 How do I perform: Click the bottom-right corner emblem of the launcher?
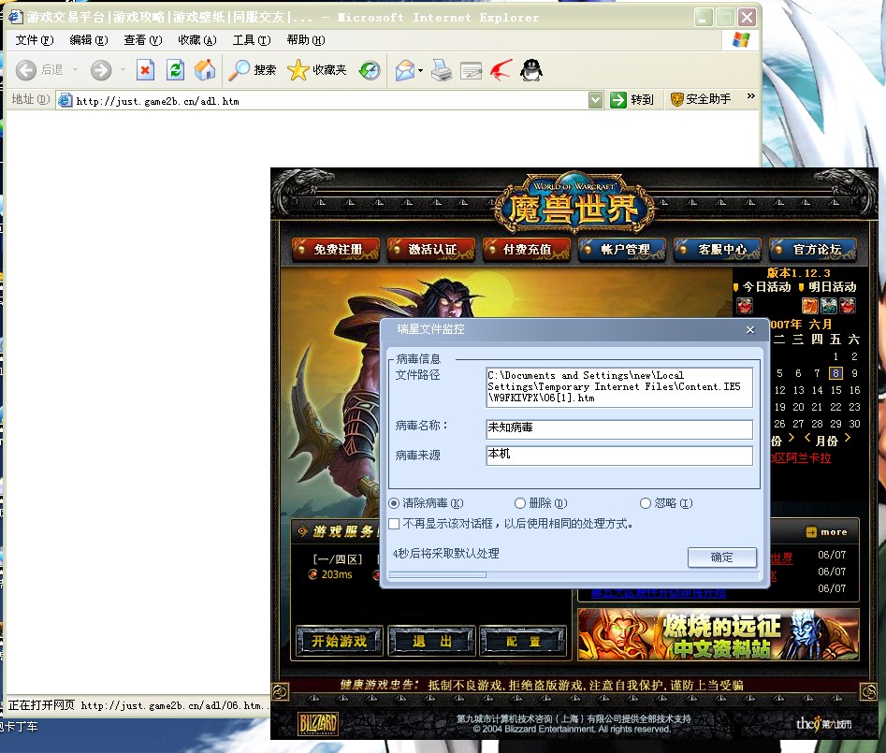pyautogui.click(x=868, y=691)
